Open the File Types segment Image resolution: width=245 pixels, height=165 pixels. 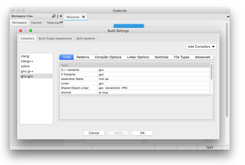182,57
